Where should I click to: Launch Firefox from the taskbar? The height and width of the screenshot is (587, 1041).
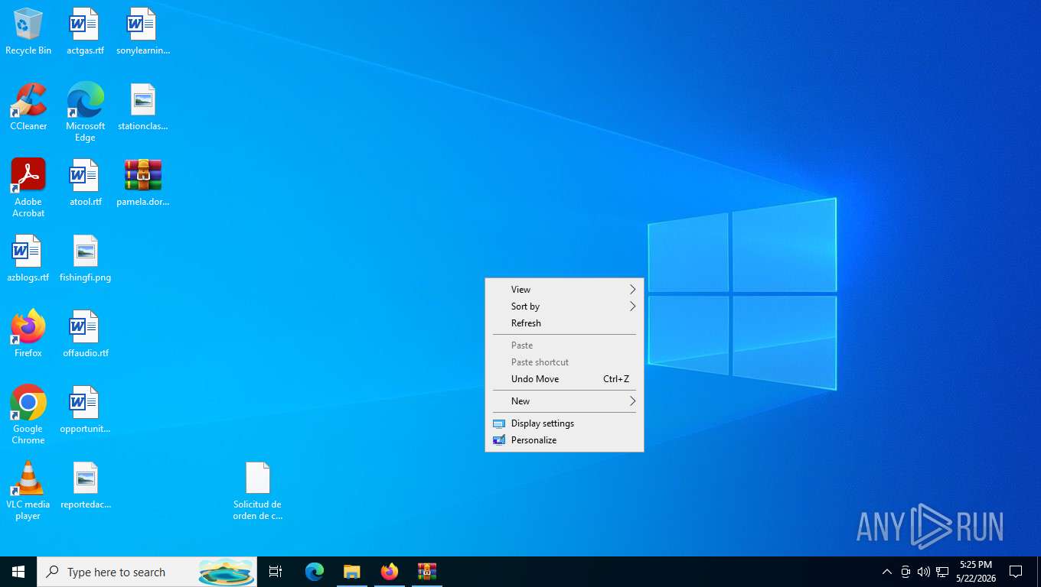(390, 572)
